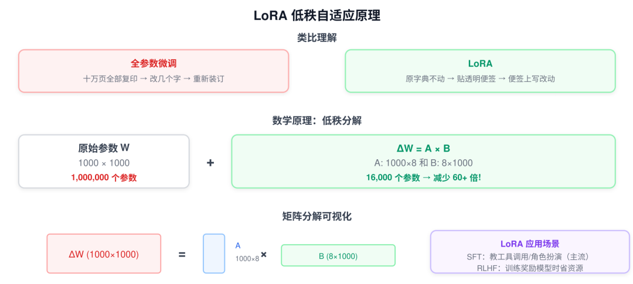Image resolution: width=633 pixels, height=284 pixels.
Task: Click the multiplication sign before matrix B
Action: coord(264,255)
